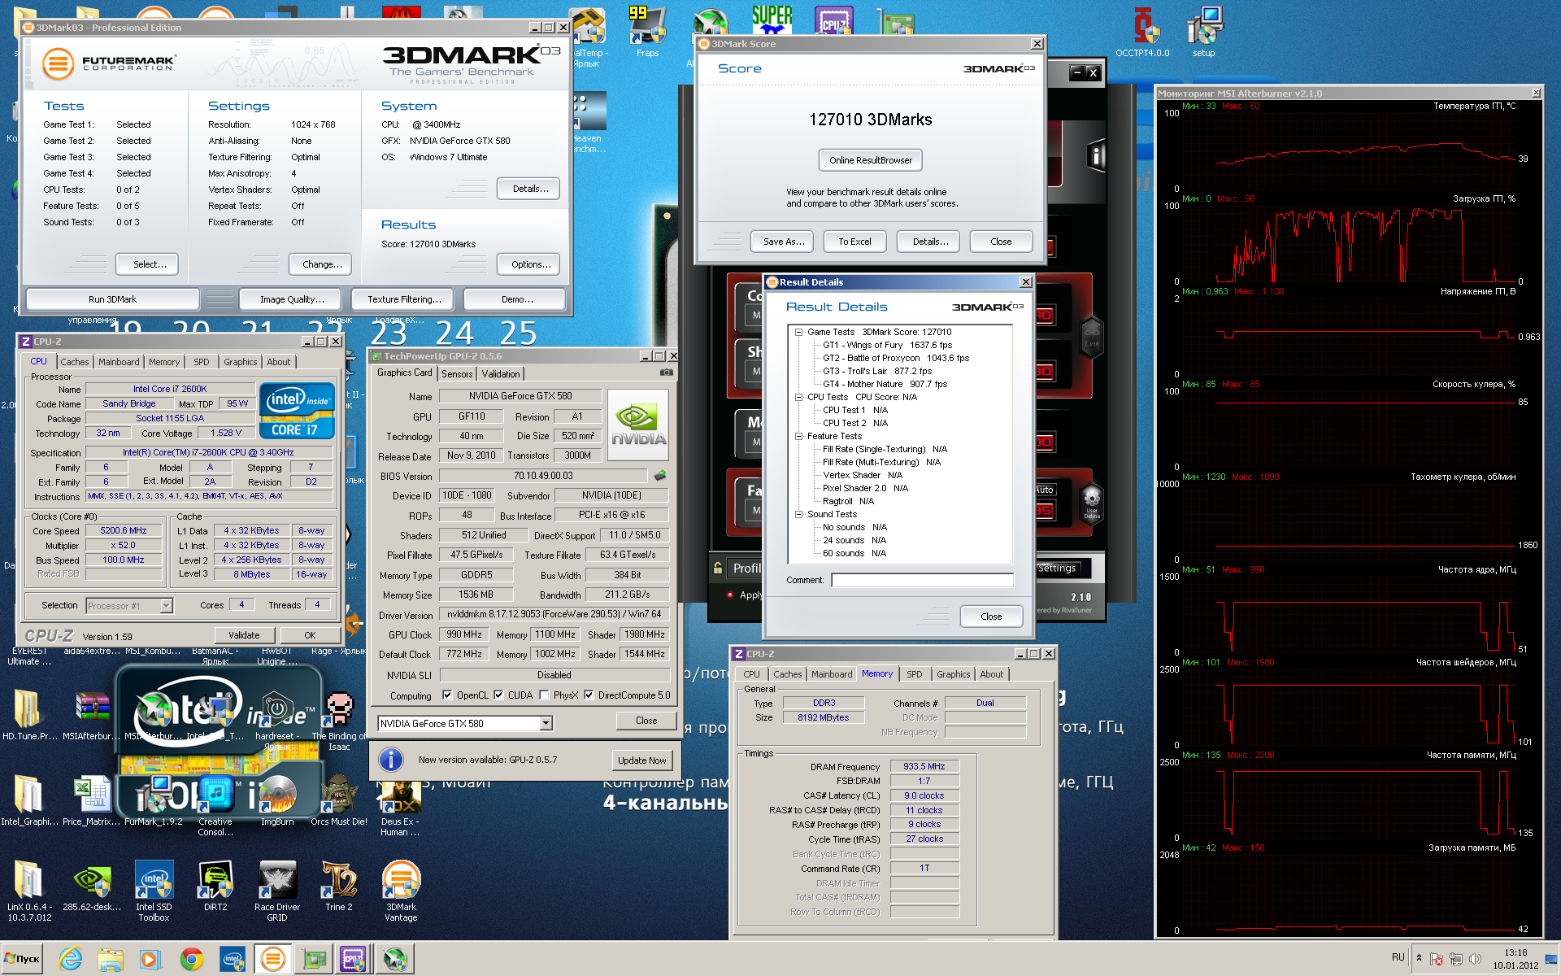Click the GPU-Z screenshot camera icon
This screenshot has width=1561, height=976.
tap(667, 373)
